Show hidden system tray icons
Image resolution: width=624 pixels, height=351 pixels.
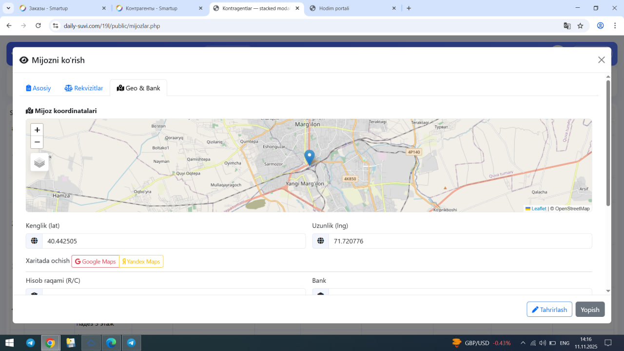coord(523,343)
